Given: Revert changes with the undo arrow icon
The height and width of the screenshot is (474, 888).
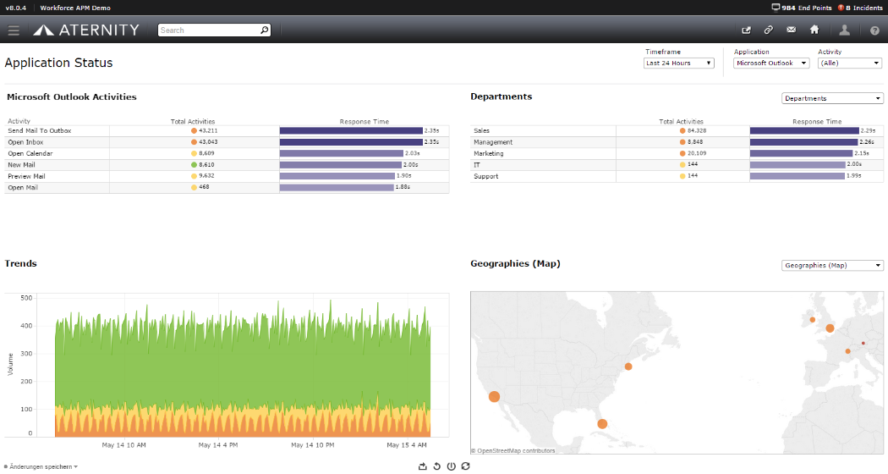Looking at the screenshot, I should tap(436, 466).
